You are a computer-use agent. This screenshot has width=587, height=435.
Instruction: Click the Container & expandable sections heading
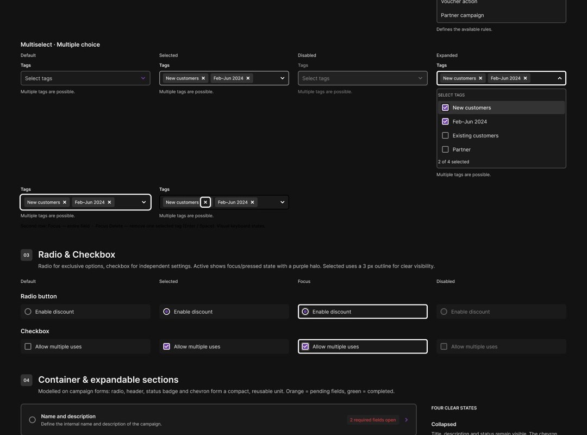108,380
